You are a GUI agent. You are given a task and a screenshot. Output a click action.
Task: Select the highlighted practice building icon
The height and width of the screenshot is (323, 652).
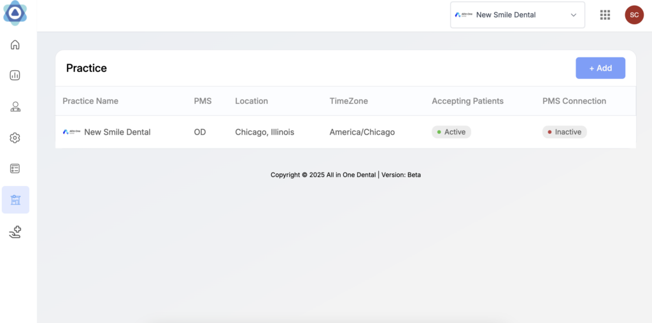[15, 200]
